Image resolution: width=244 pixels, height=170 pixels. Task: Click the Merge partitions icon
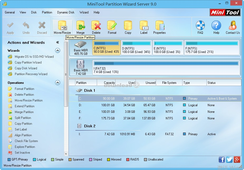coord(80,26)
